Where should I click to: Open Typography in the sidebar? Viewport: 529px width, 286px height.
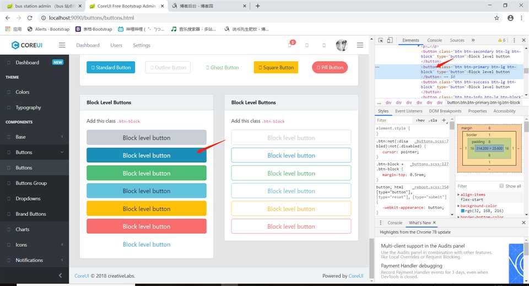click(34, 107)
